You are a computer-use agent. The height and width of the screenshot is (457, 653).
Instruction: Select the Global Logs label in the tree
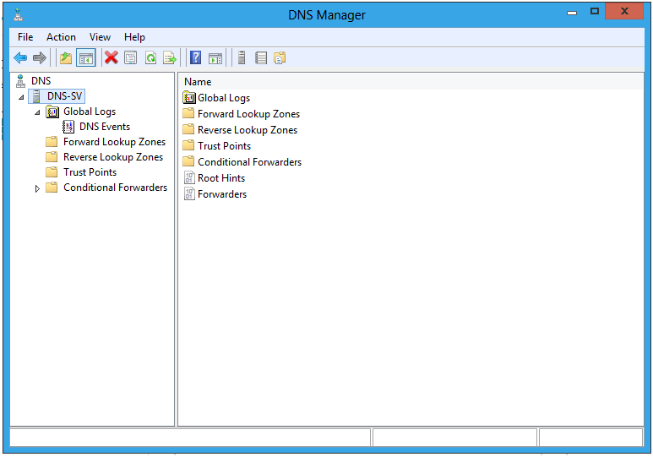[90, 112]
